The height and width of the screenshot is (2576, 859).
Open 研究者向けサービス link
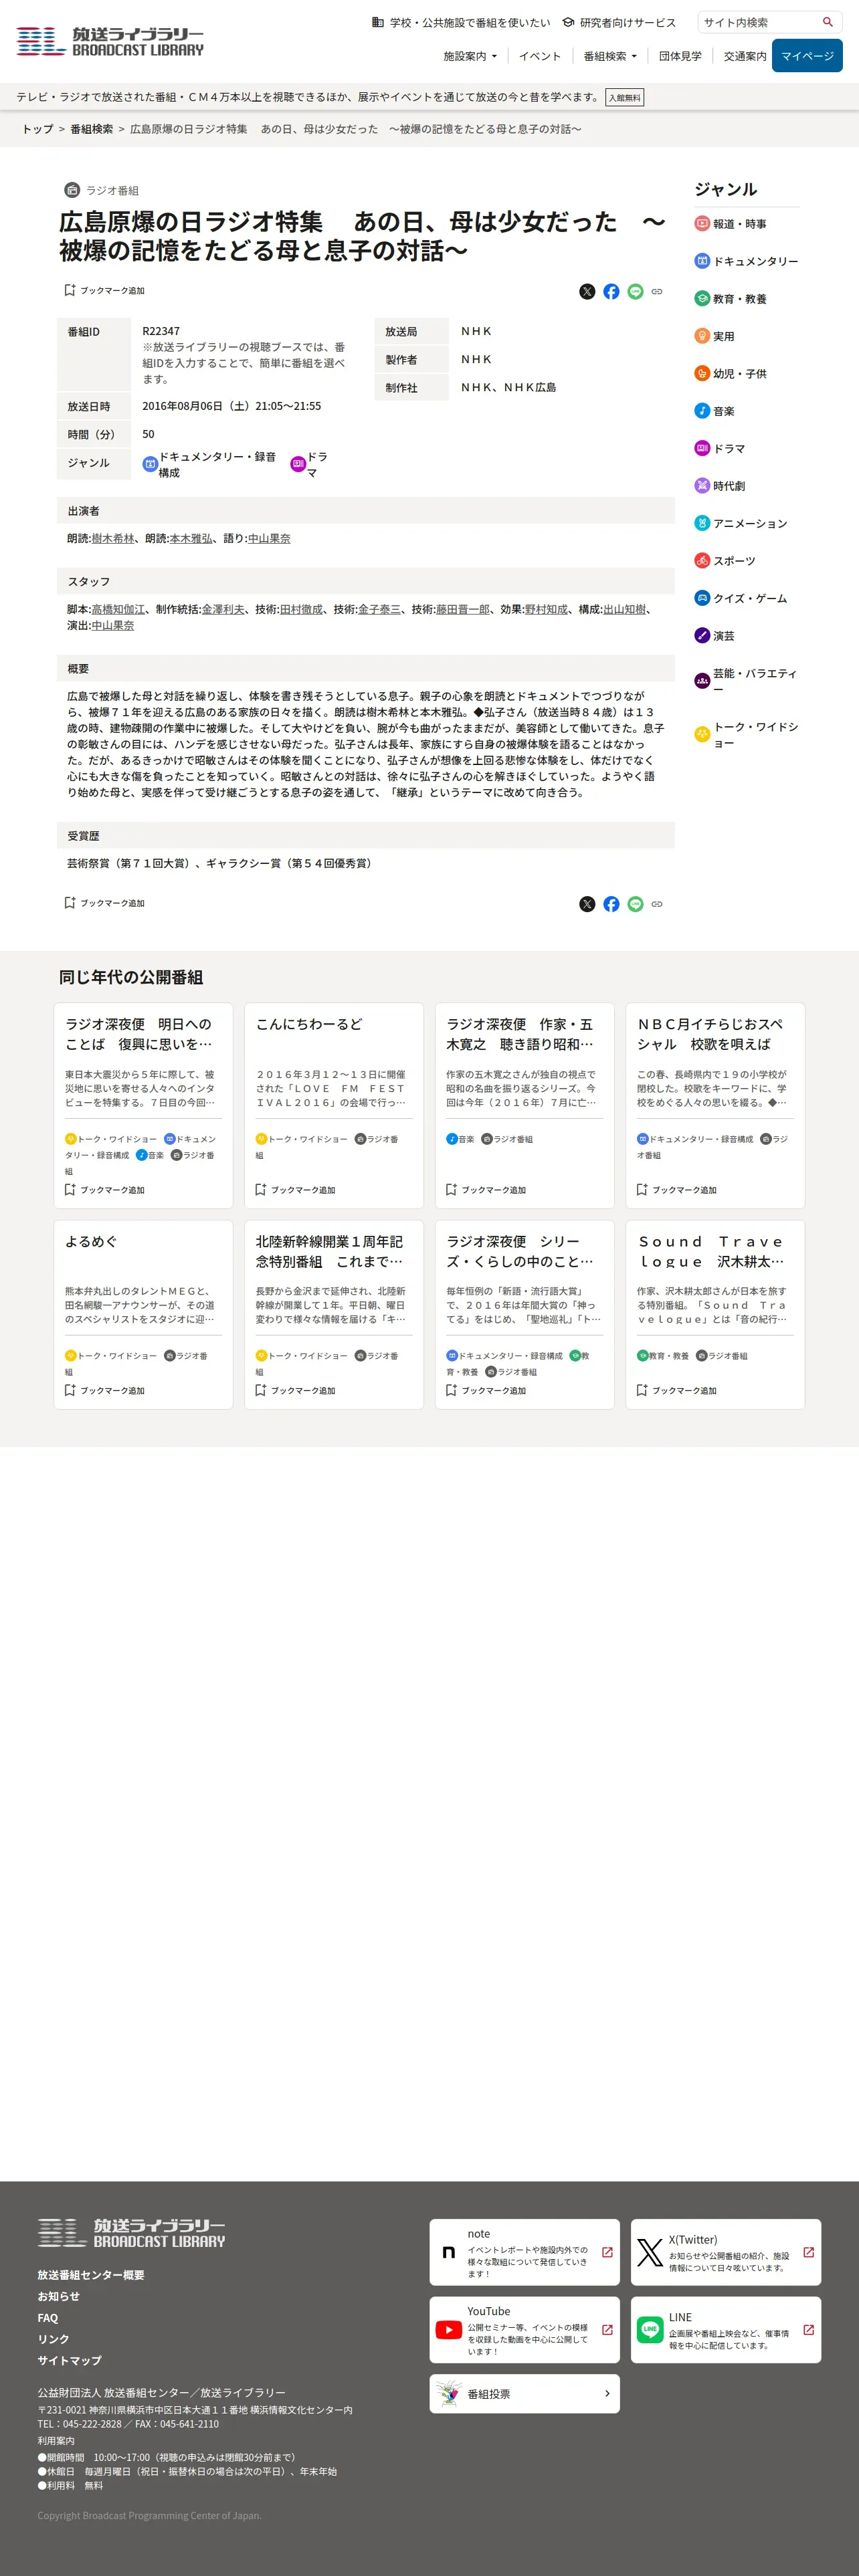coord(619,22)
